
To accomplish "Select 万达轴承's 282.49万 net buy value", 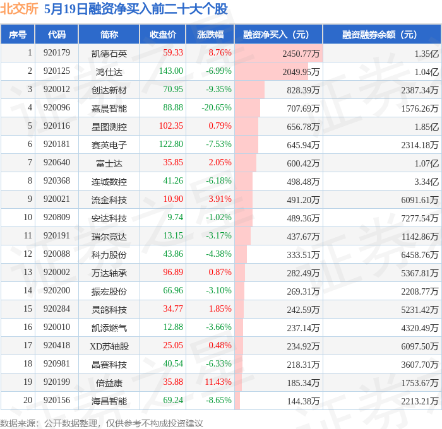I will [303, 273].
